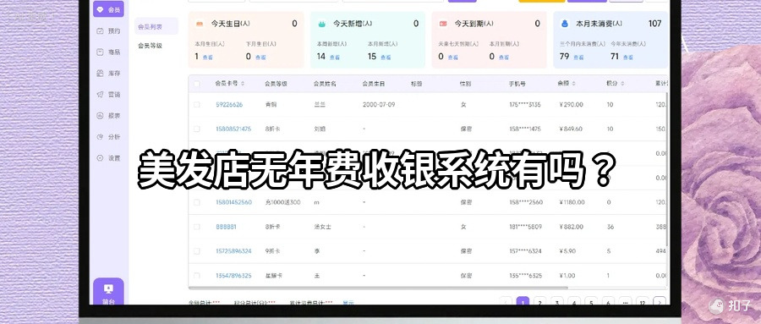This screenshot has width=761, height=324.
Task: Sort the table by 会员卡号
Action: (x=243, y=84)
